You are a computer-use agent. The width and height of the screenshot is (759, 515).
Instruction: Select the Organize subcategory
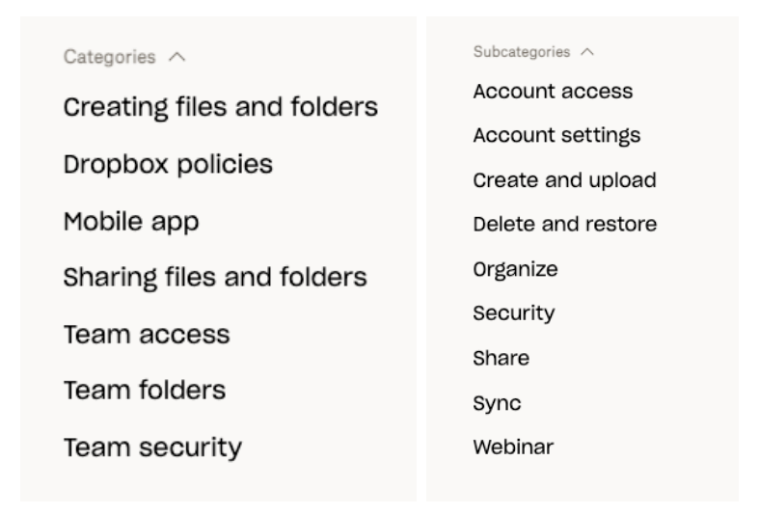515,269
